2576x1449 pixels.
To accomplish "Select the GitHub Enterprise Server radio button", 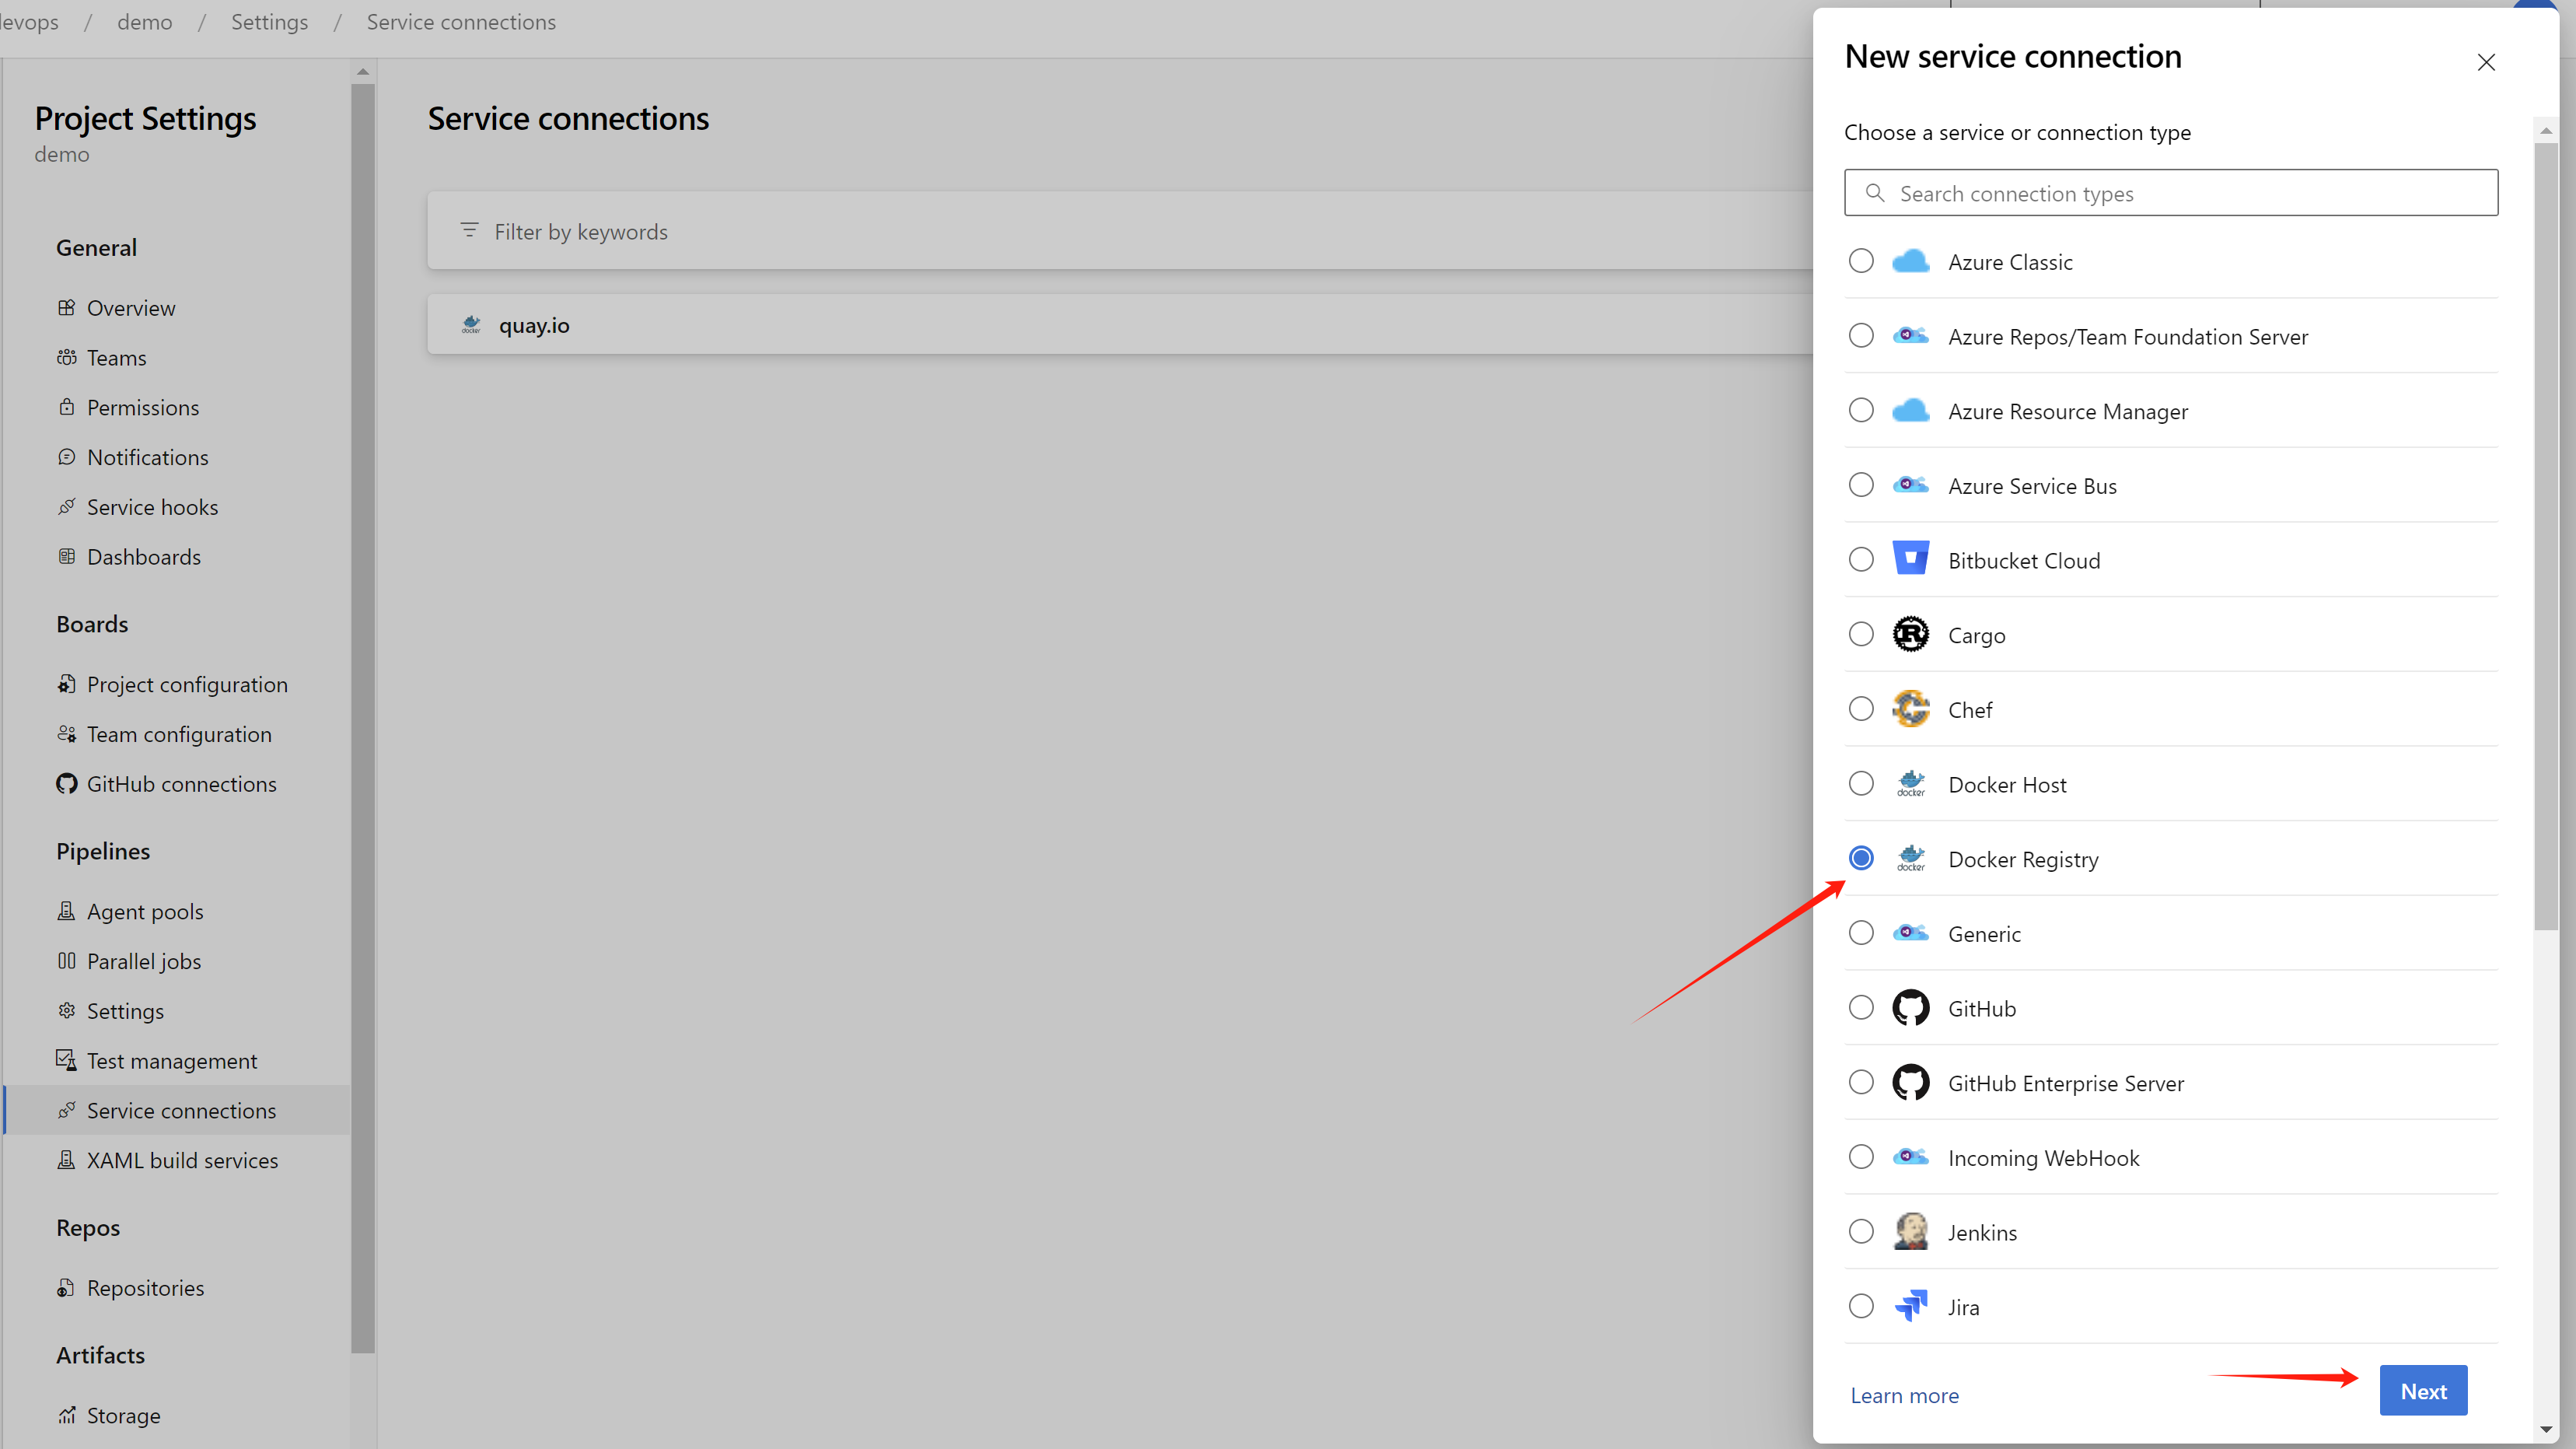I will pyautogui.click(x=1861, y=1082).
